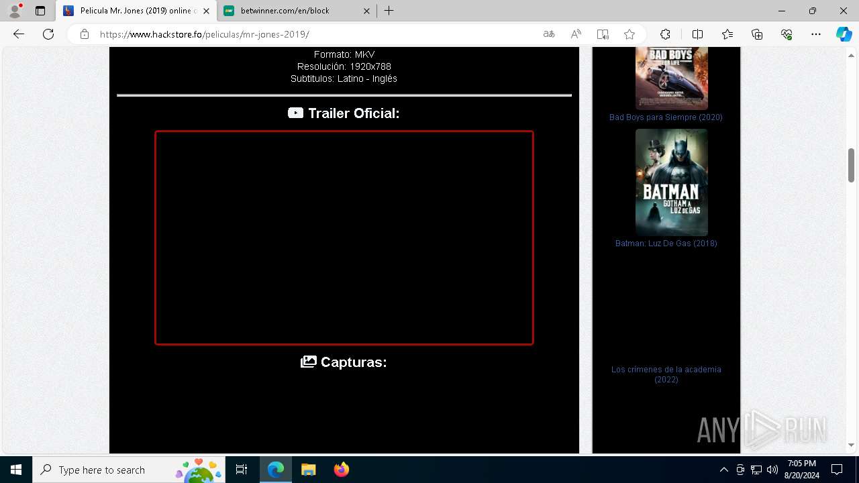Screen dimensions: 859x483
Task: Toggle the split screen view
Action: pyautogui.click(x=697, y=34)
